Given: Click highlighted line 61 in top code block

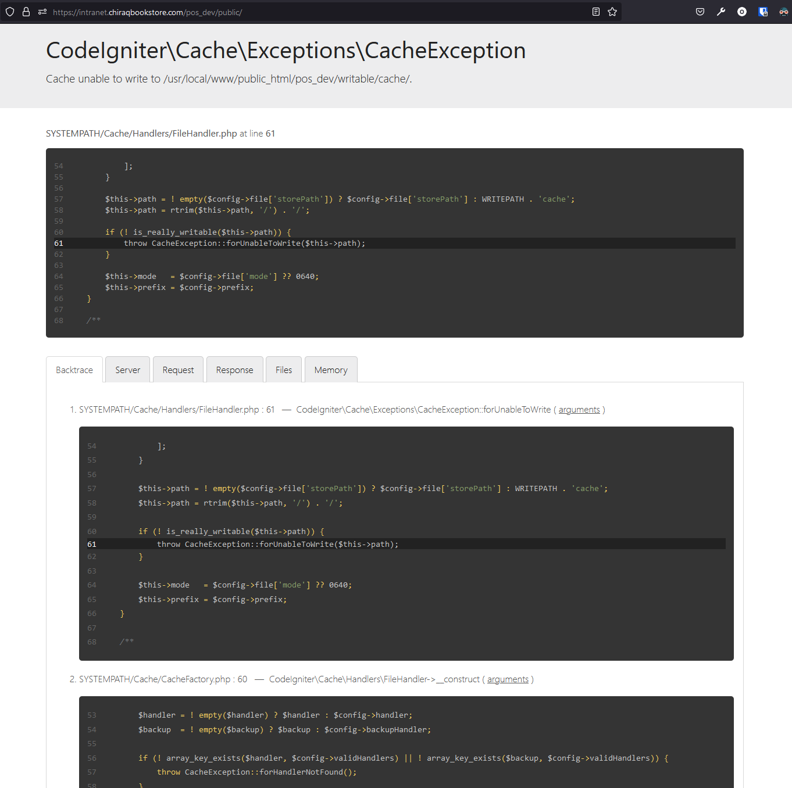Looking at the screenshot, I should pyautogui.click(x=395, y=243).
